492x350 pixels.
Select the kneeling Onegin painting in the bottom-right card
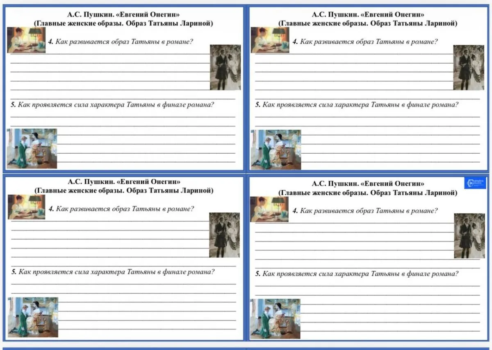(x=275, y=319)
